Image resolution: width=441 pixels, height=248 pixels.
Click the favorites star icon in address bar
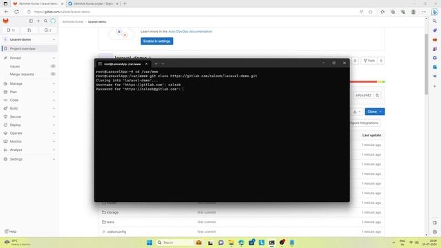(x=371, y=12)
